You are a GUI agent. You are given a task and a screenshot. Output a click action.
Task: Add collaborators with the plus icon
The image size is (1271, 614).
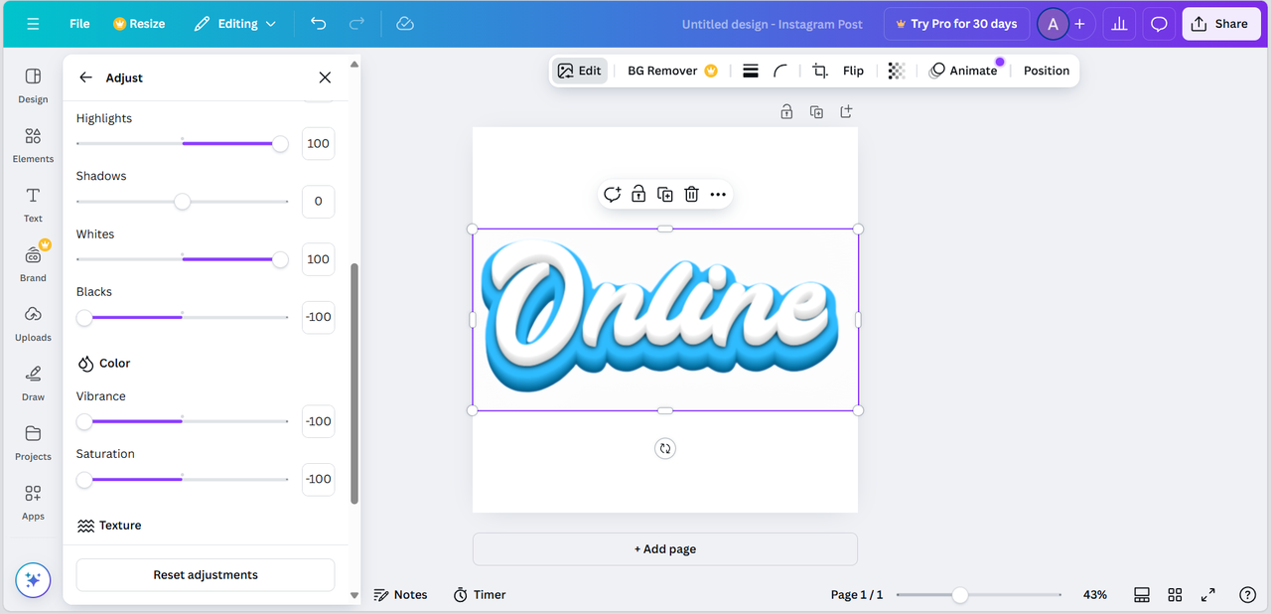1080,24
